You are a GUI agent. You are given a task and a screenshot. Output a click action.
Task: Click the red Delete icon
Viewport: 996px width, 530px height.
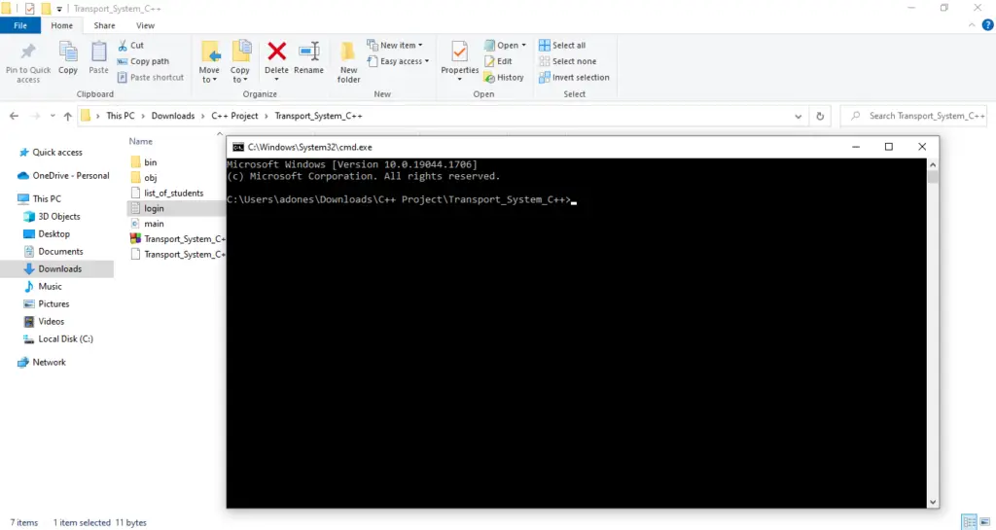click(x=276, y=53)
